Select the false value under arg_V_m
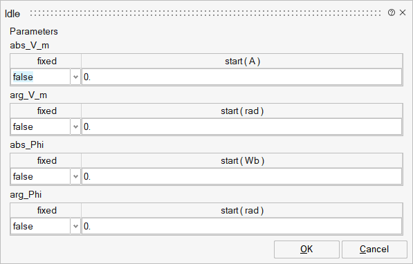Viewport: 413px width, 264px height. pos(23,126)
